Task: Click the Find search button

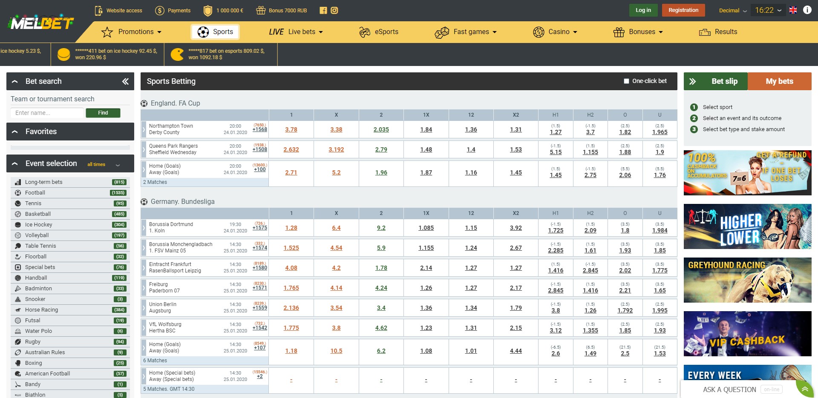Action: tap(103, 113)
